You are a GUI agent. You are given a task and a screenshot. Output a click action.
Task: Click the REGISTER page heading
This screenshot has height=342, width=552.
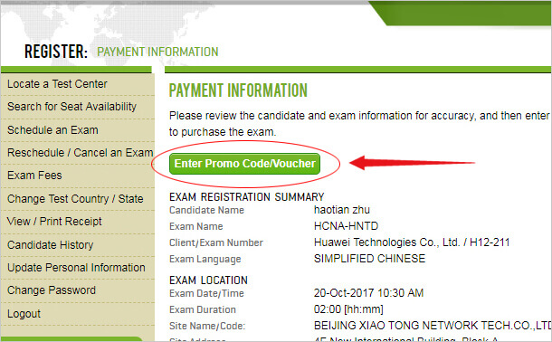(x=55, y=52)
